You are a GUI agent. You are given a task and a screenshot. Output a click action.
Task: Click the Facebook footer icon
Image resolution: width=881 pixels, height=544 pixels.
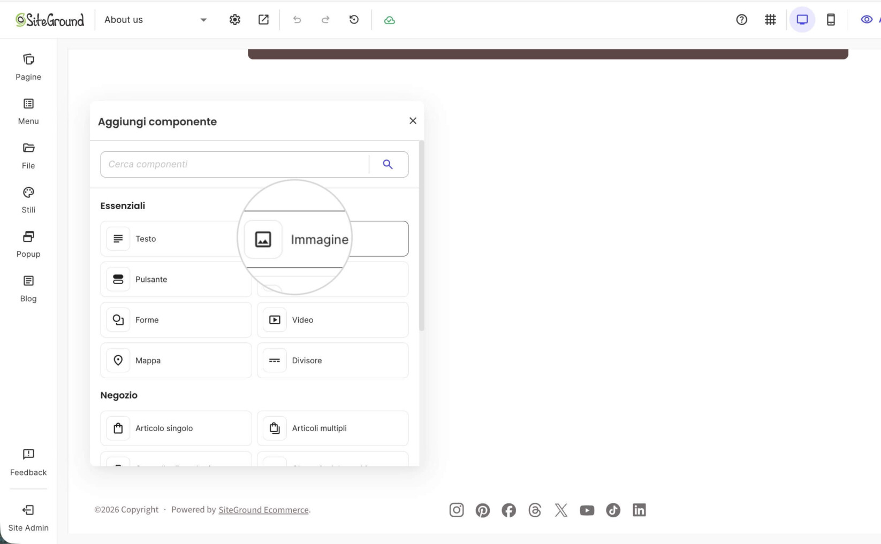point(509,510)
